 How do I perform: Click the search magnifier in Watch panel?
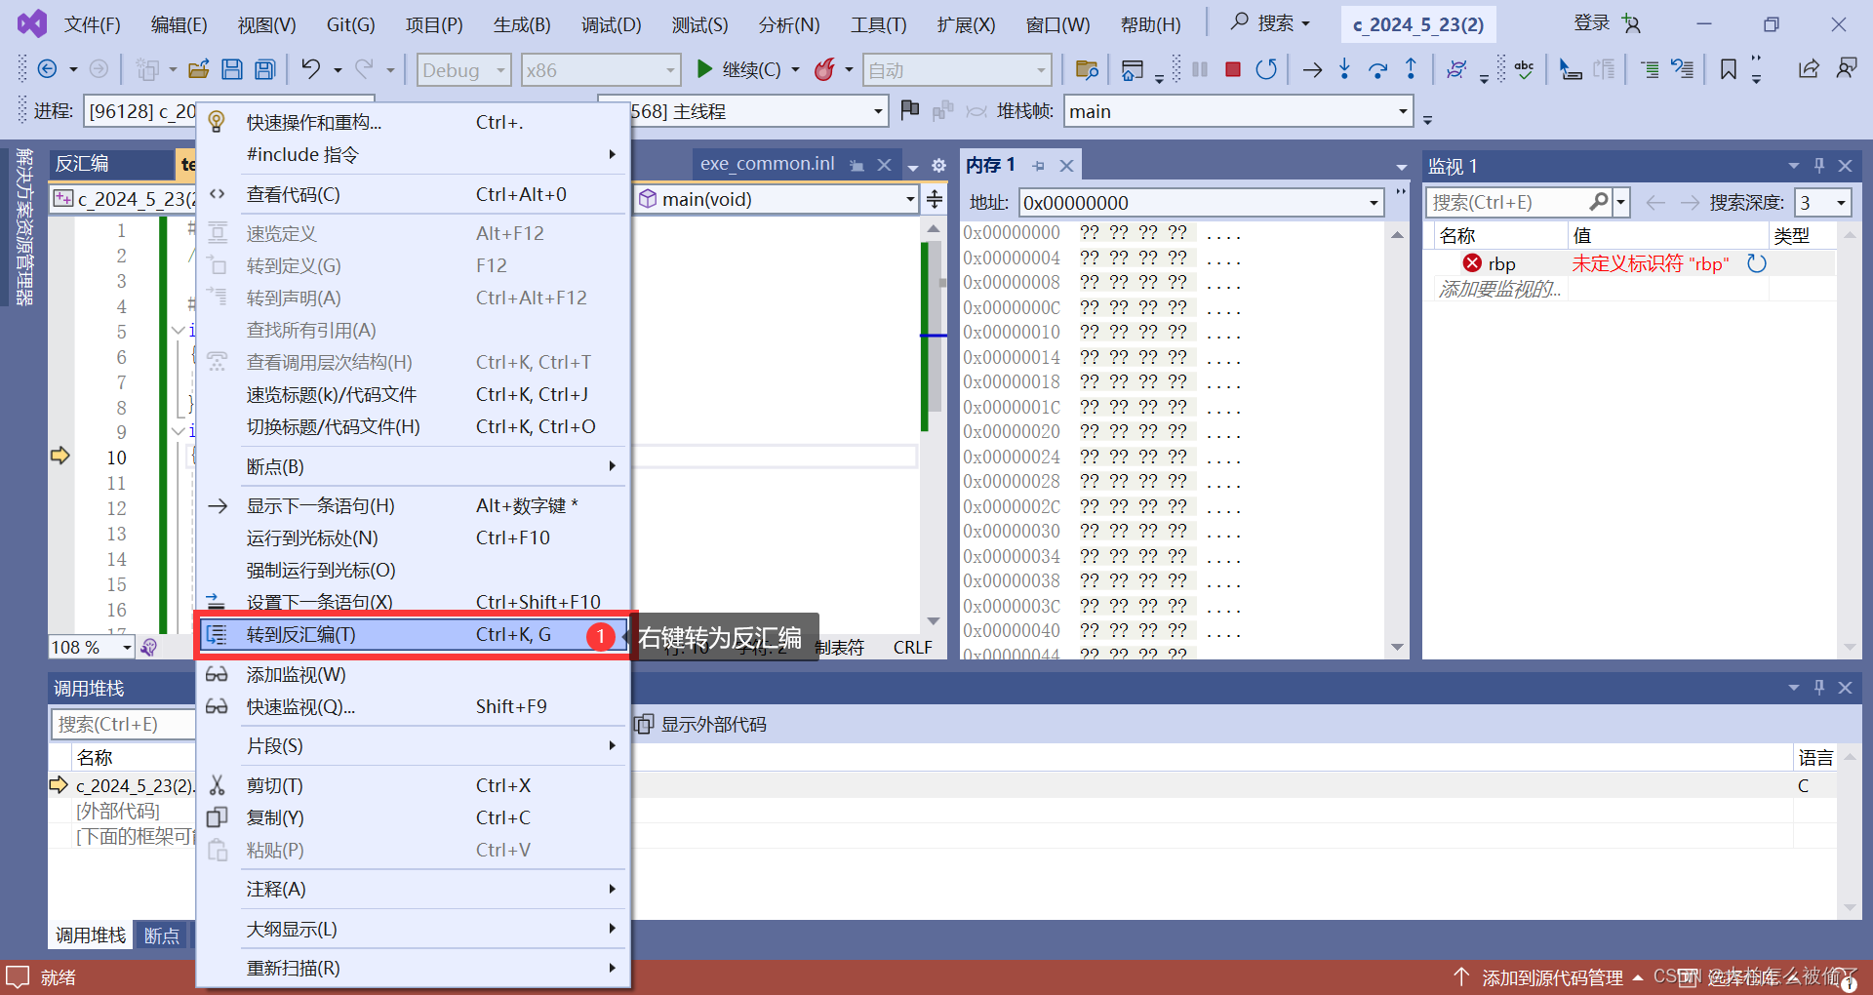tap(1598, 202)
